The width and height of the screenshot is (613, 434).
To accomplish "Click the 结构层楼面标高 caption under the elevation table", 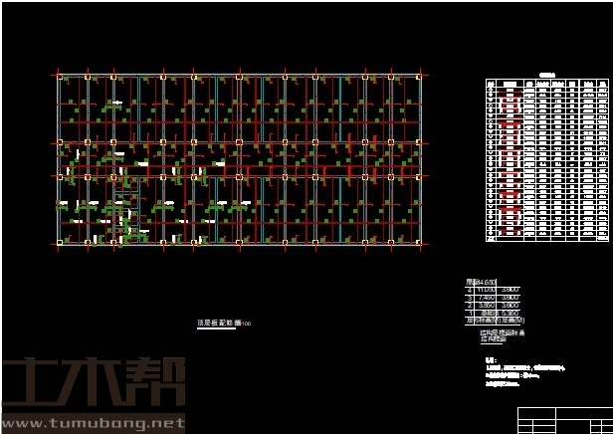I will [x=503, y=332].
